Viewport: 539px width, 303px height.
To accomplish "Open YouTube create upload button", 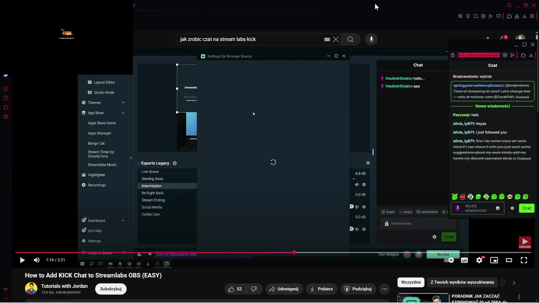I will click(x=488, y=39).
